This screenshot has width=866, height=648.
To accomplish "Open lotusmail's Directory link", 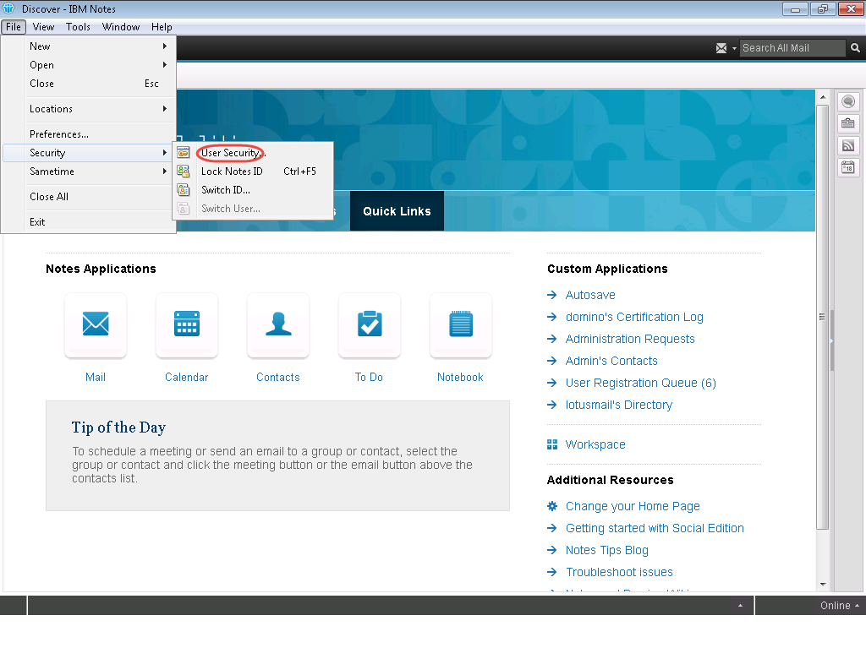I will click(x=619, y=406).
